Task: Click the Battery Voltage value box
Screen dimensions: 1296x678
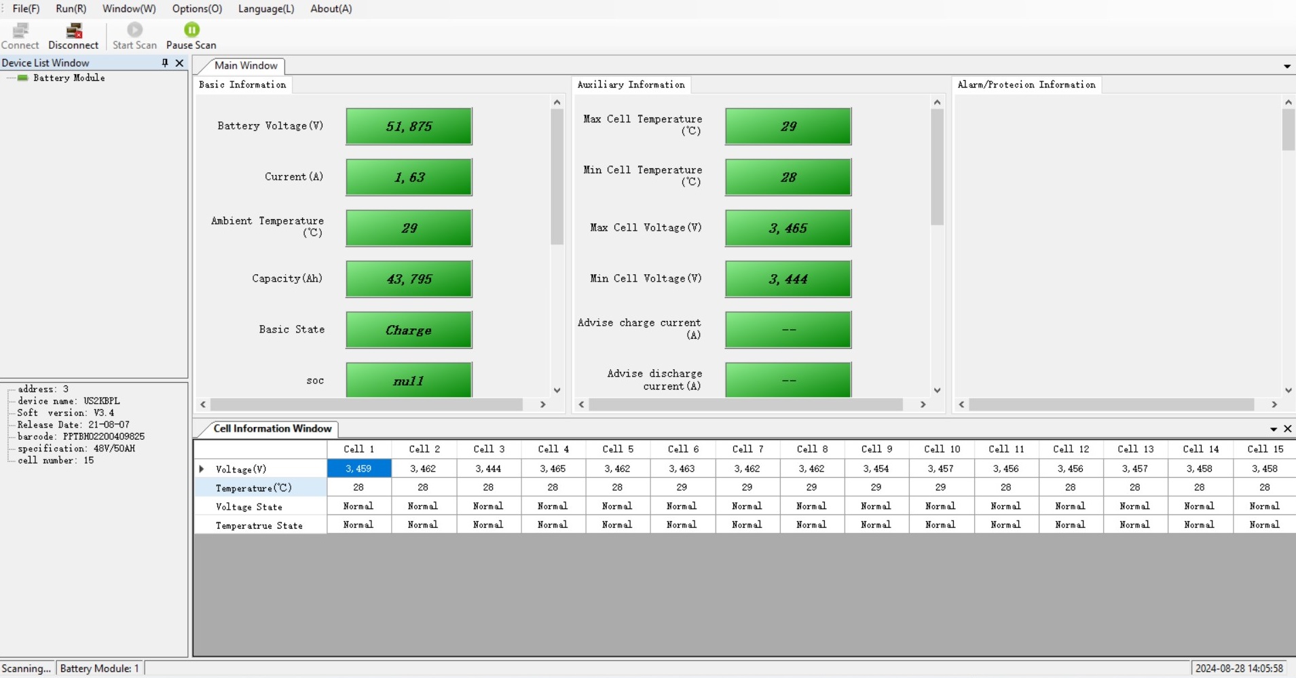Action: (409, 126)
